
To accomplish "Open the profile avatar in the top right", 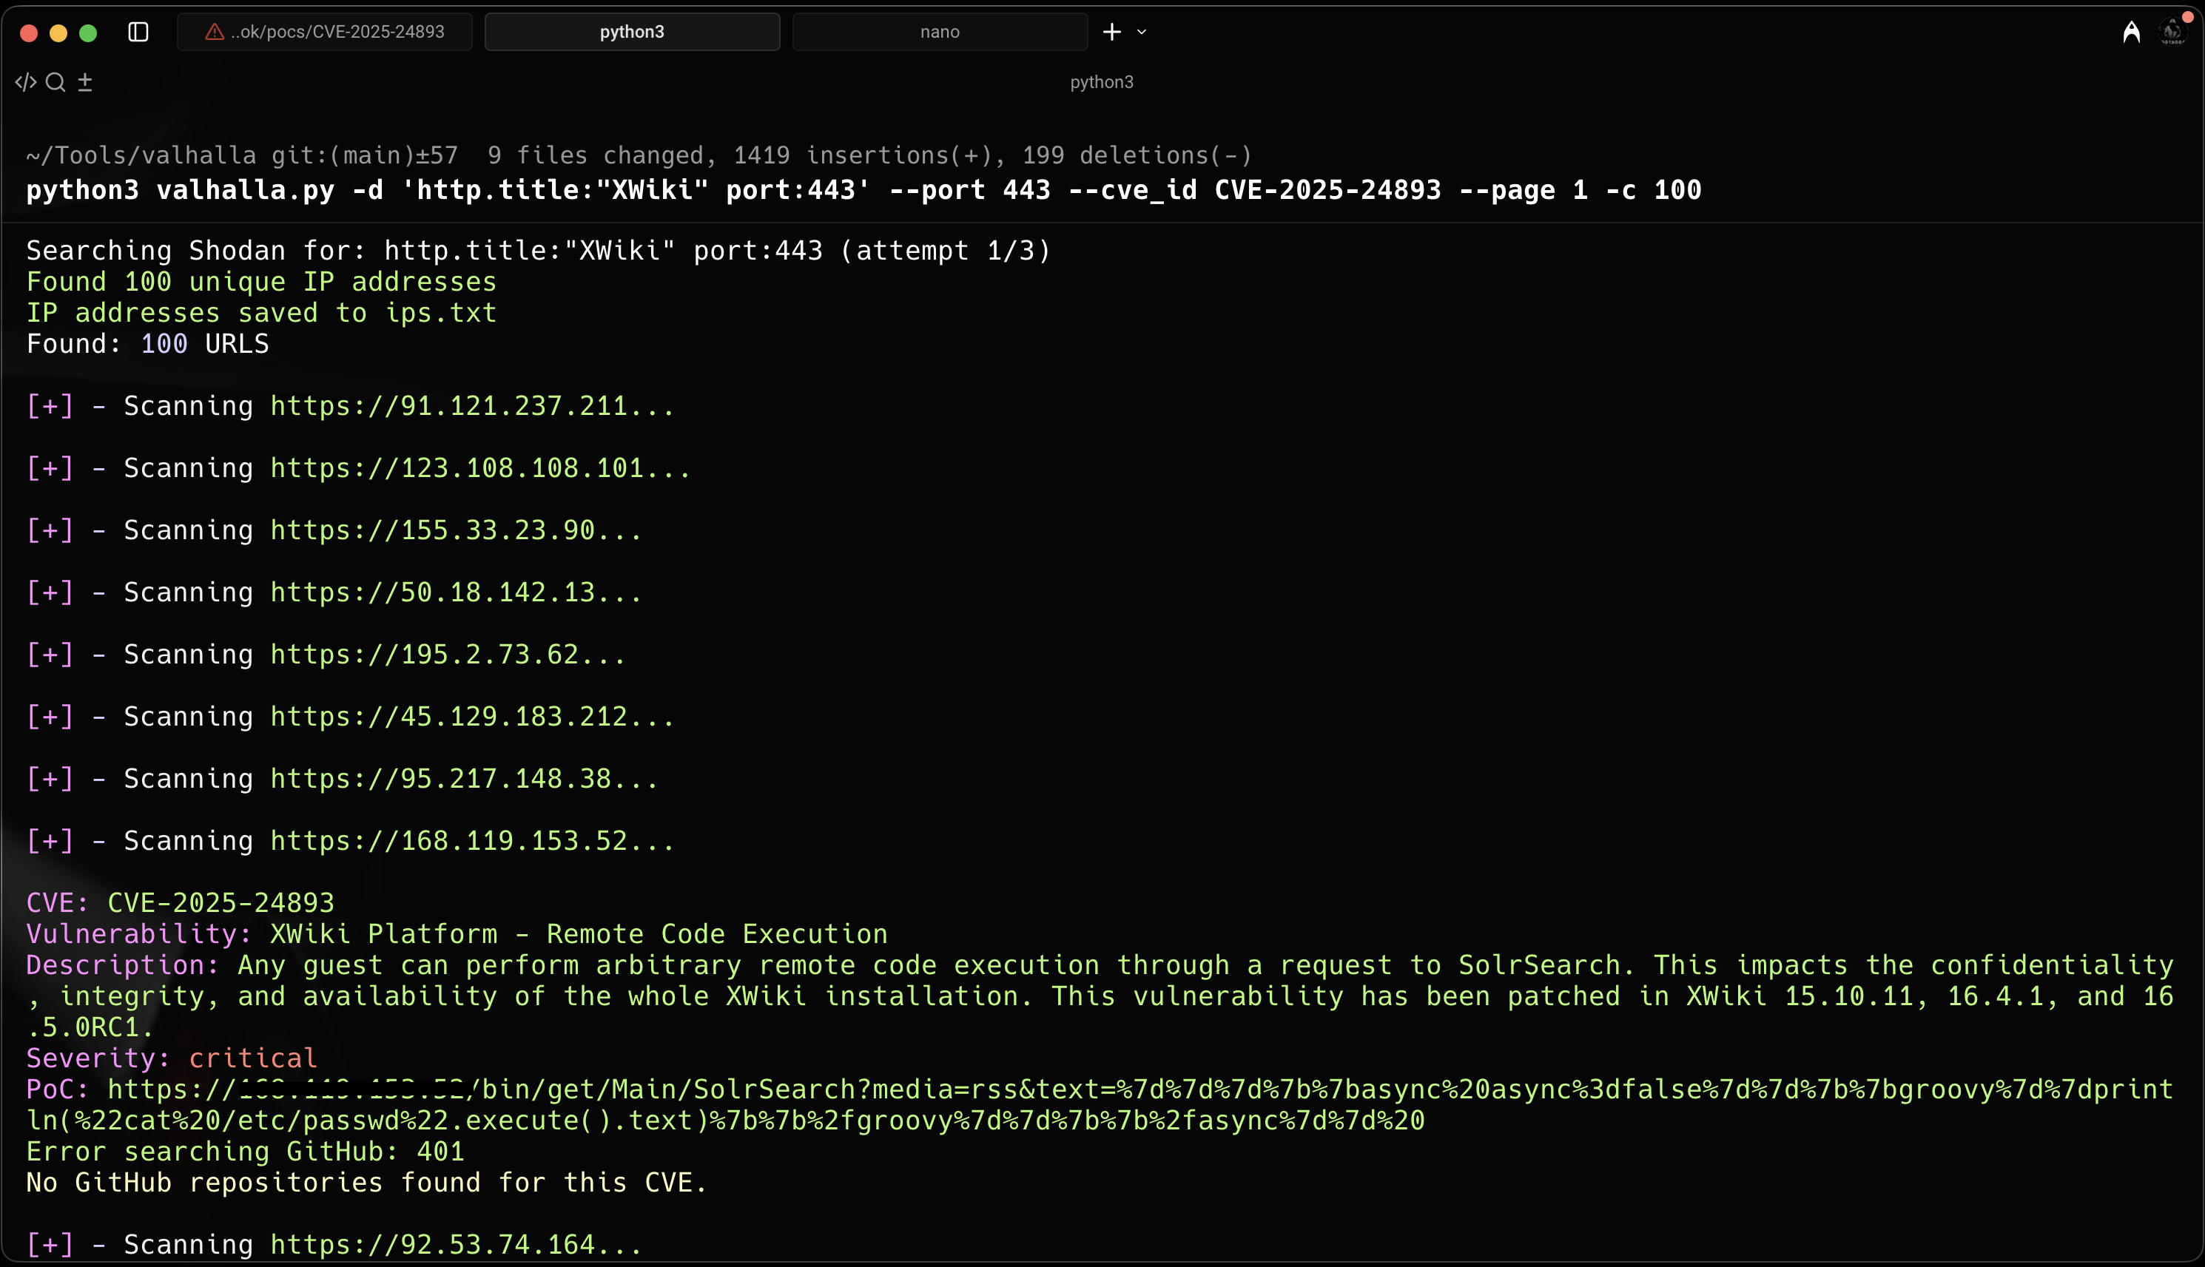I will [x=2172, y=31].
